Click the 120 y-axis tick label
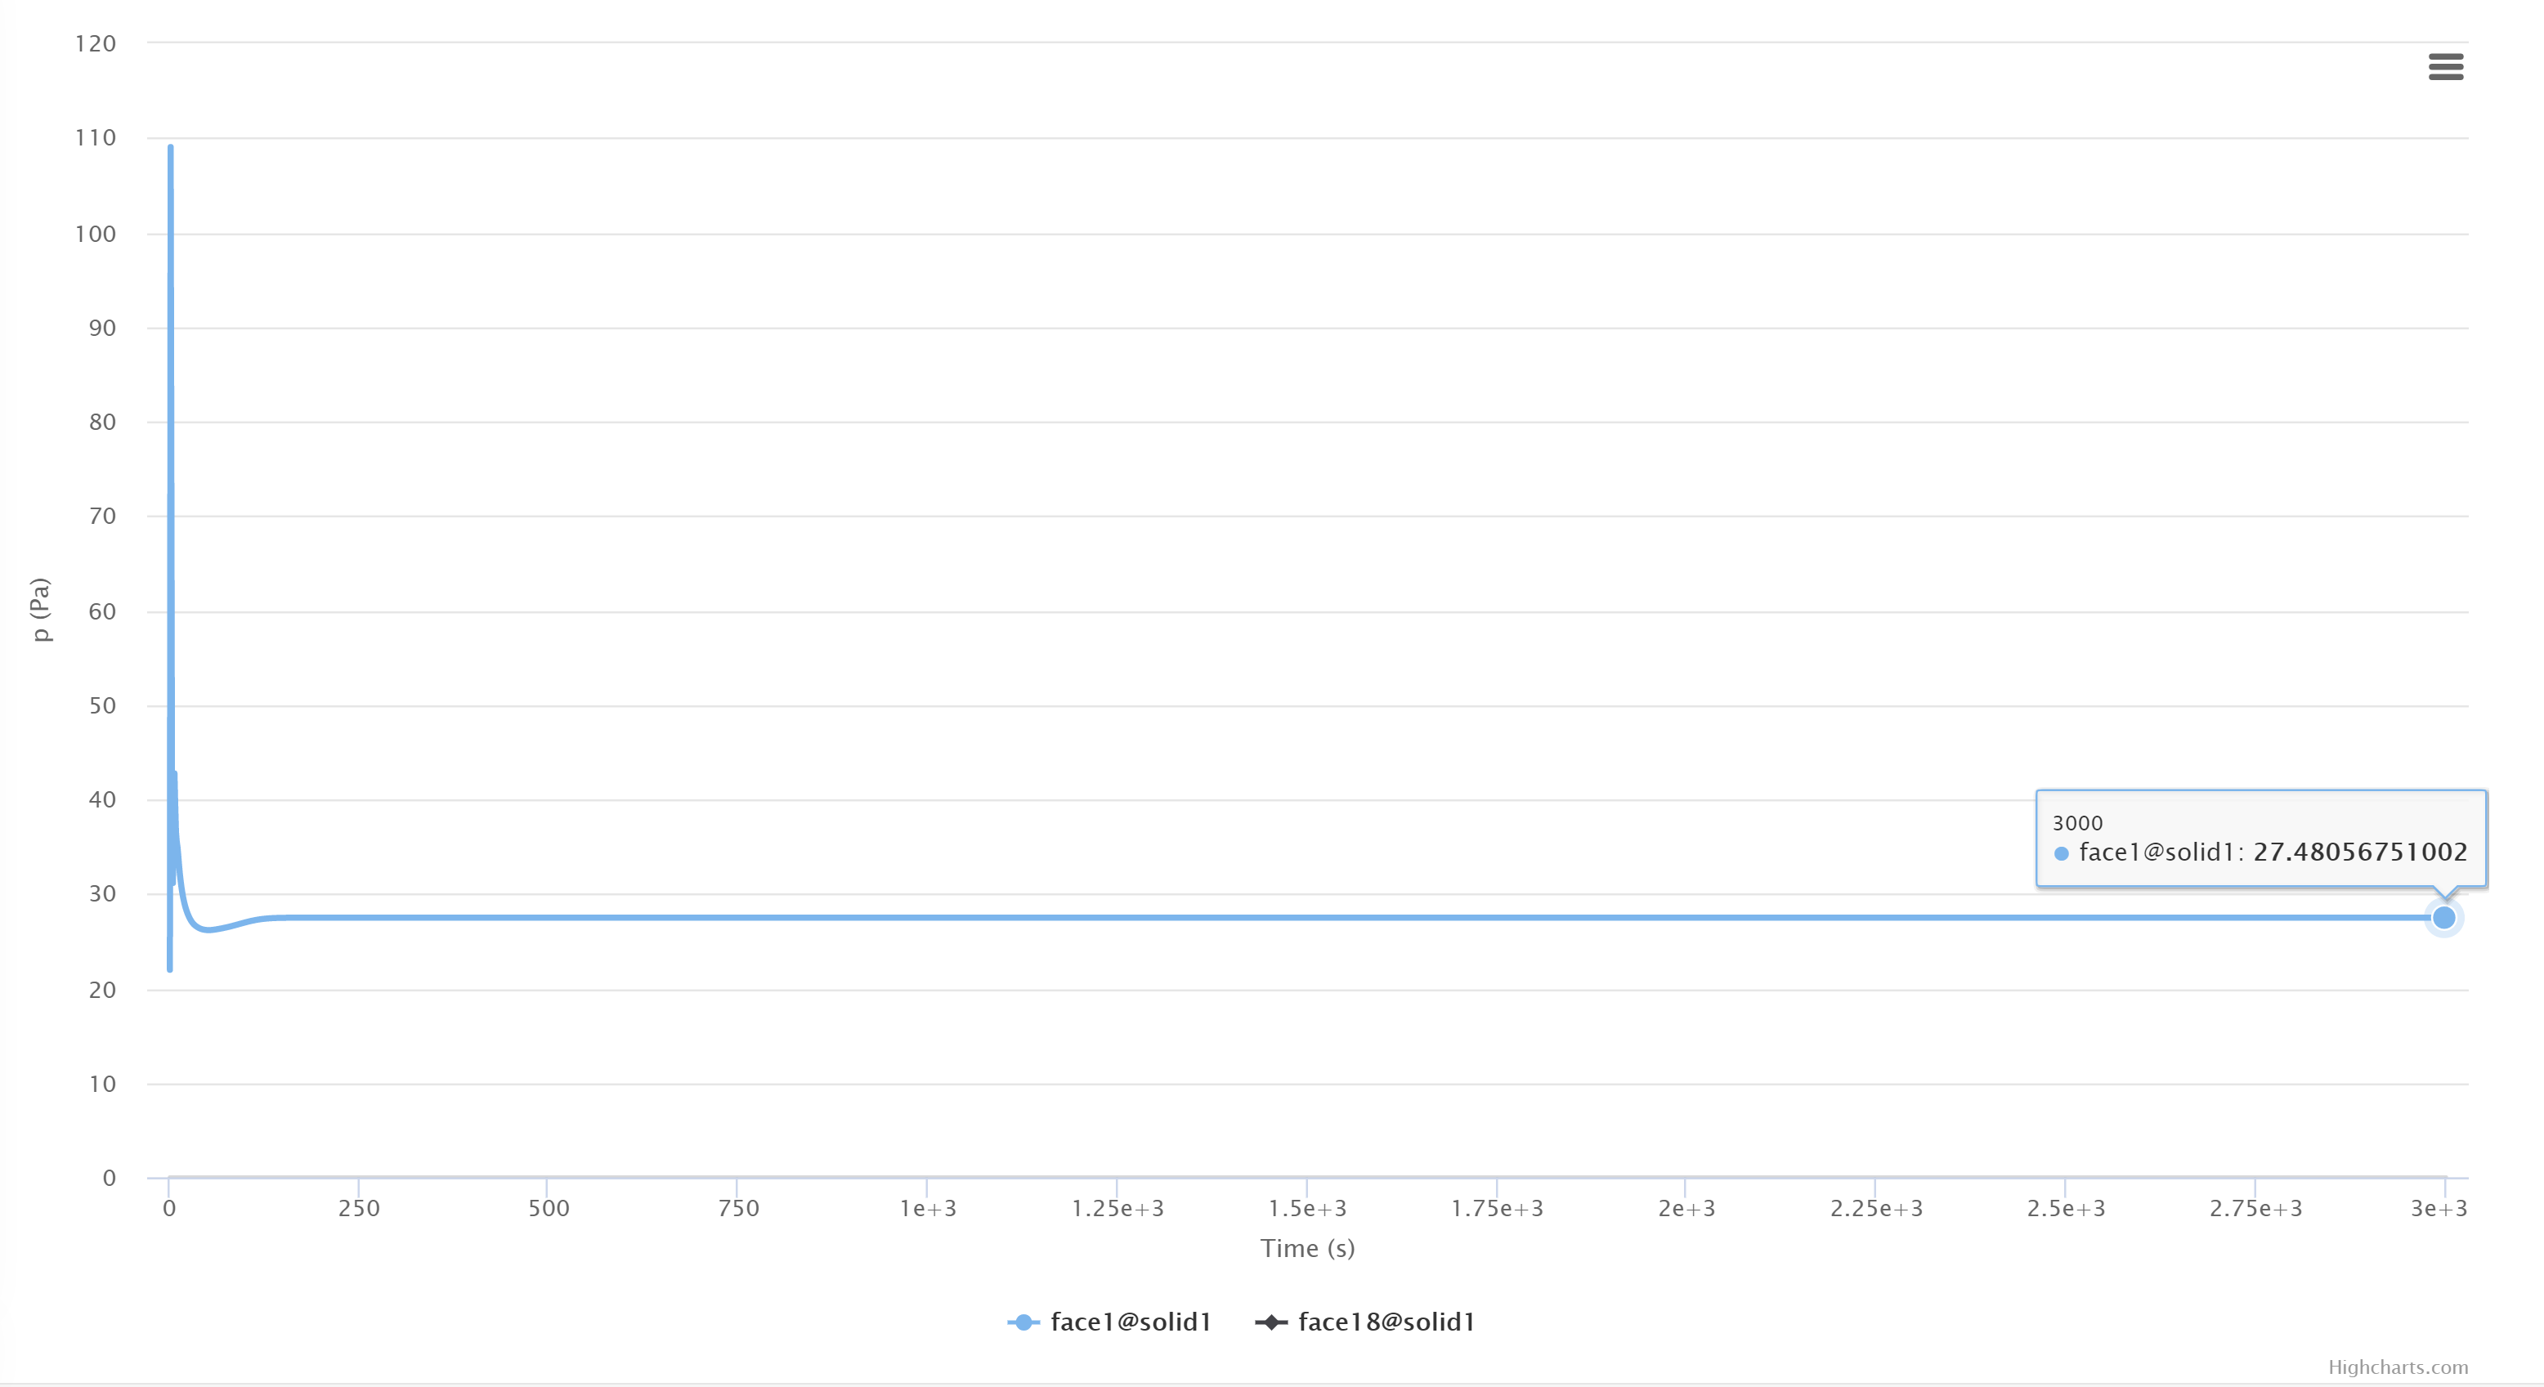The height and width of the screenshot is (1387, 2544). (x=96, y=43)
